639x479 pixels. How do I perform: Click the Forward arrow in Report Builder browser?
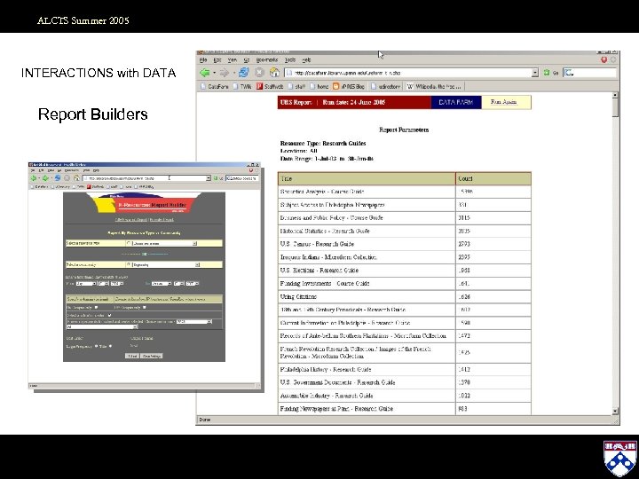tap(45, 178)
